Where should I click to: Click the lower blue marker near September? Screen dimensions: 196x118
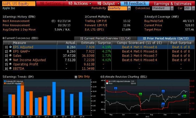click(163, 104)
